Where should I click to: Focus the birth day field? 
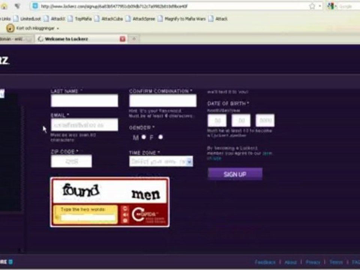241,120
